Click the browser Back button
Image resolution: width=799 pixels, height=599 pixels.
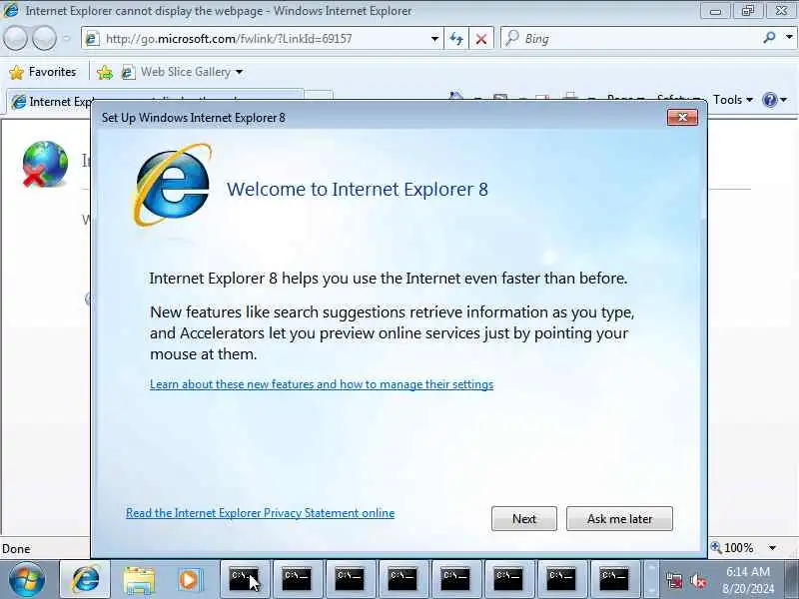(15, 38)
